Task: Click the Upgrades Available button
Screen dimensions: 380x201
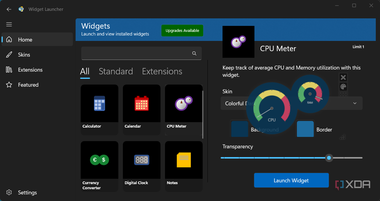Action: [x=182, y=31]
